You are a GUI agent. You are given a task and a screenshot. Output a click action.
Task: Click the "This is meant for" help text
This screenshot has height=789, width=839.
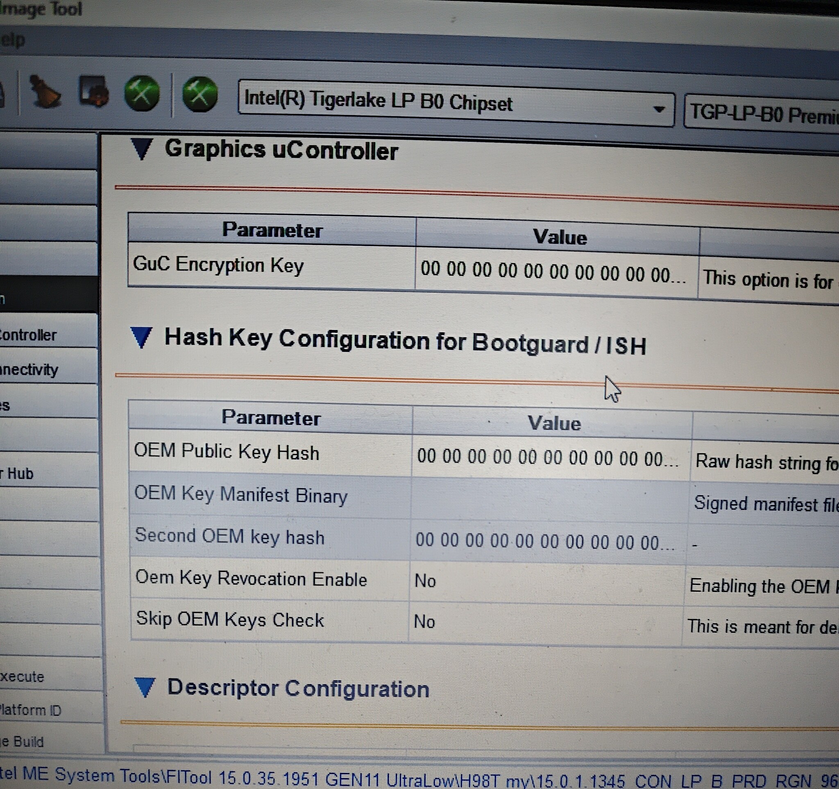pos(763,627)
